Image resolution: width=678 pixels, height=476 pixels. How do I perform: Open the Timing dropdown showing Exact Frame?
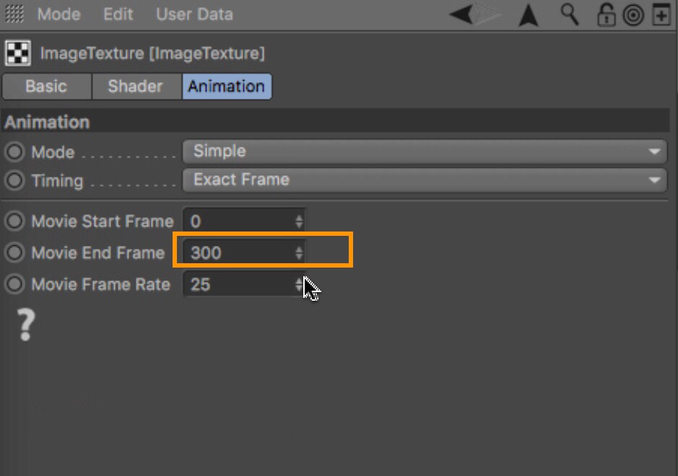point(423,180)
